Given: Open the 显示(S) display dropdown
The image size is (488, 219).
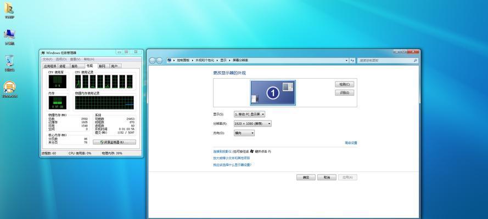Looking at the screenshot, I should coord(249,114).
